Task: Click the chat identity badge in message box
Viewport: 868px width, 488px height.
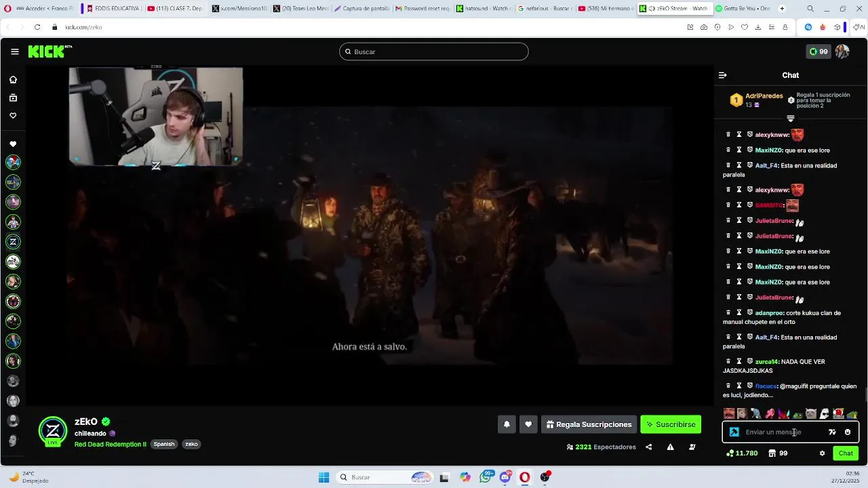Action: tap(734, 432)
